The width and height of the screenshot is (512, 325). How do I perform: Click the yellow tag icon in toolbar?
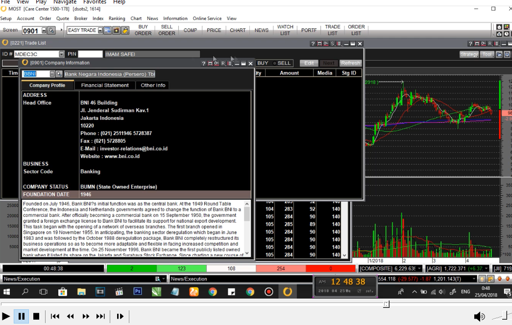(x=125, y=30)
